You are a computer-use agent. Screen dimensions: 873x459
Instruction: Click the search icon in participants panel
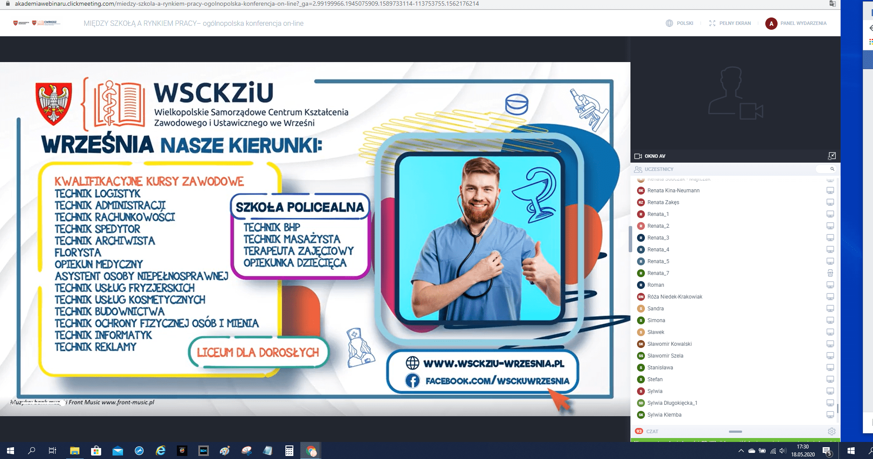coord(832,169)
